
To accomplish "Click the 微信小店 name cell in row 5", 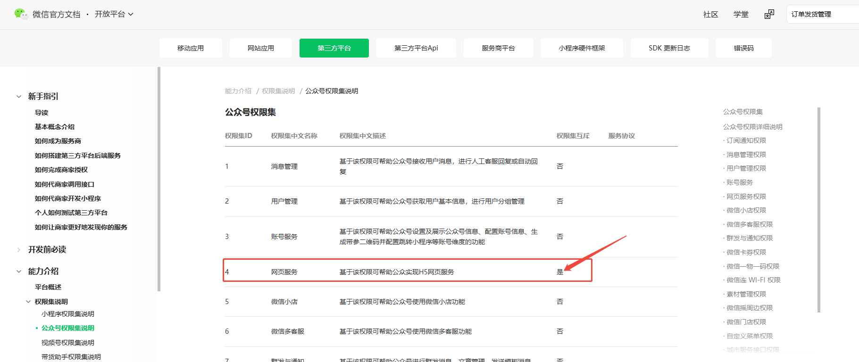I will point(284,302).
